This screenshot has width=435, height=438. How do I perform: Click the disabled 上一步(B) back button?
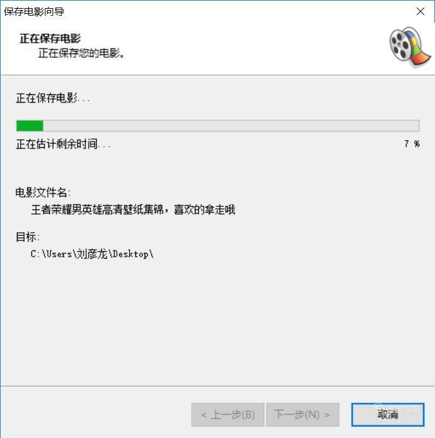tap(228, 415)
